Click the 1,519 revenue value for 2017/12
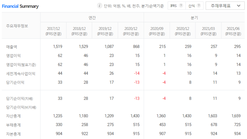 (58, 46)
